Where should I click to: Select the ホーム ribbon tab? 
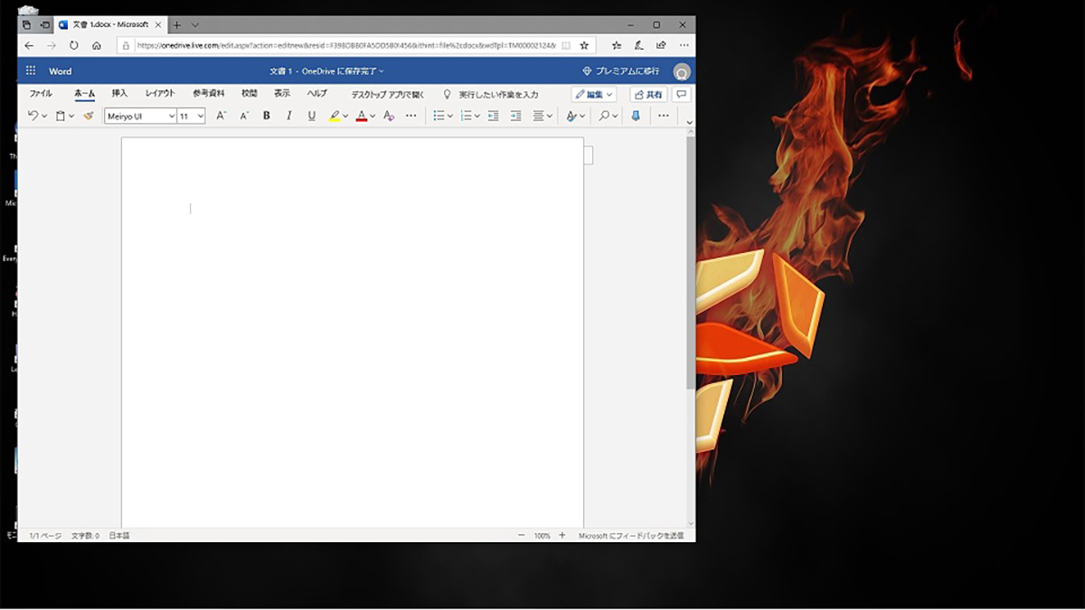click(x=84, y=94)
